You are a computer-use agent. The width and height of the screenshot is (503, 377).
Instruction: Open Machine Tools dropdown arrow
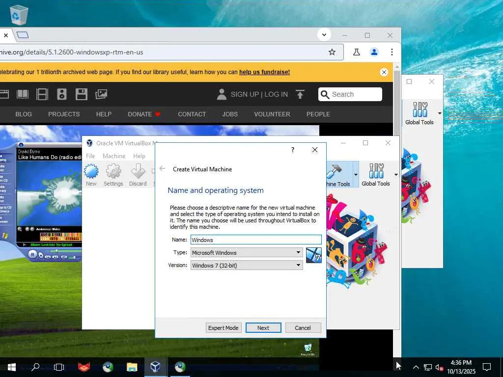point(356,175)
